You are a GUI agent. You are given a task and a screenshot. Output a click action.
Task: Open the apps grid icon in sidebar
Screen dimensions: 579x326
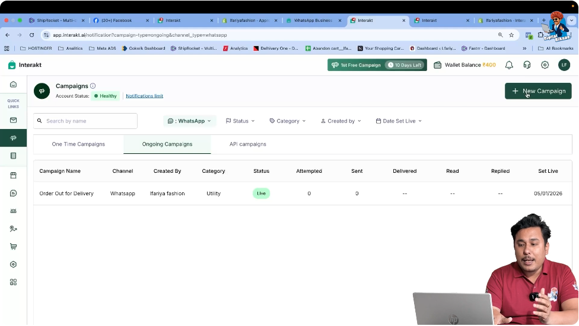click(13, 282)
